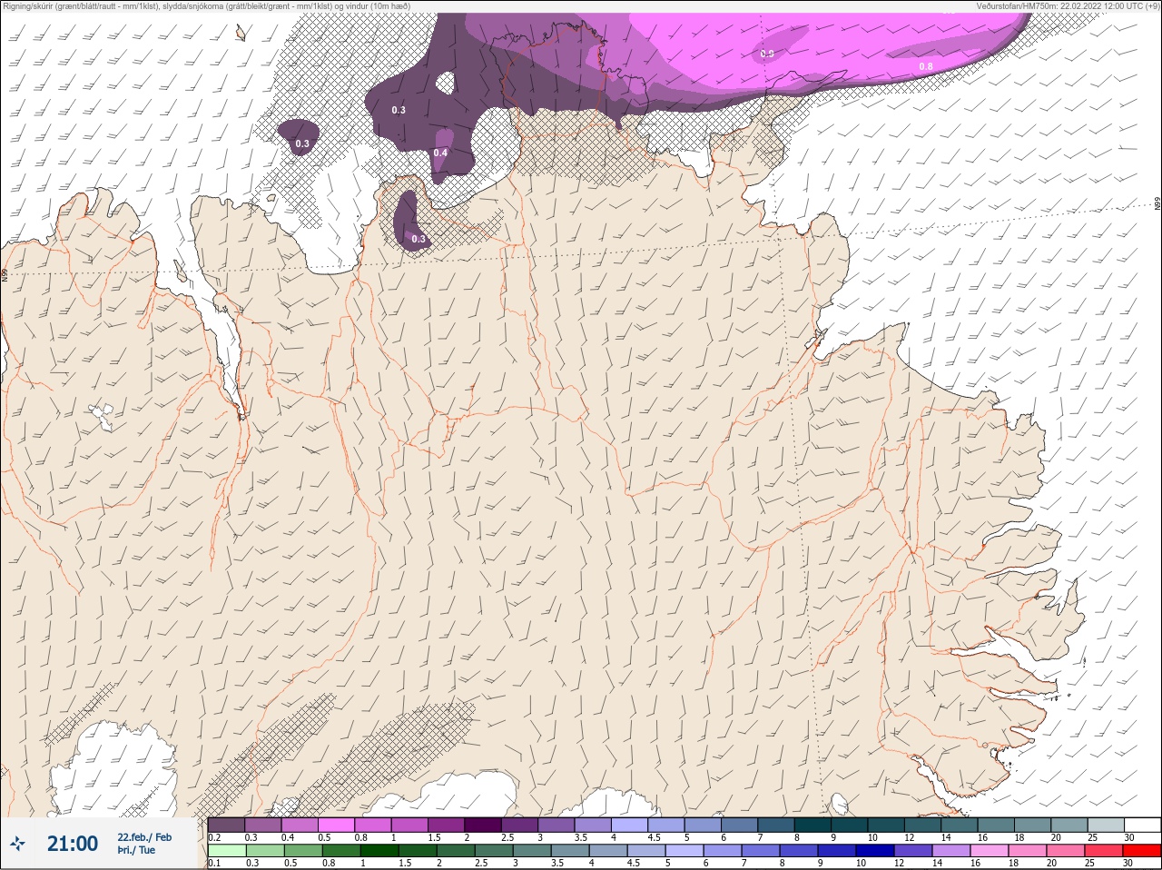This screenshot has width=1162, height=870.
Task: Select the pale green swatch between 0.1 and 0.3
Action: 227,851
